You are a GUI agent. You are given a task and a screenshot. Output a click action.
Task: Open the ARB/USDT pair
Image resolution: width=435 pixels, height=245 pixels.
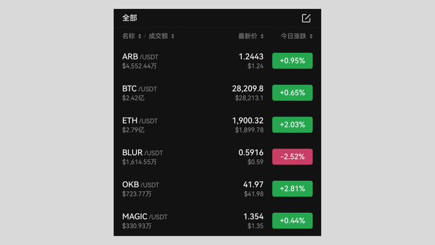click(217, 61)
